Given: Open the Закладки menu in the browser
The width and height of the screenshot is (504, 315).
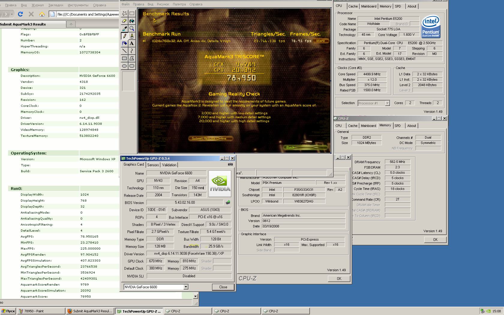Looking at the screenshot, I should 56,5.
